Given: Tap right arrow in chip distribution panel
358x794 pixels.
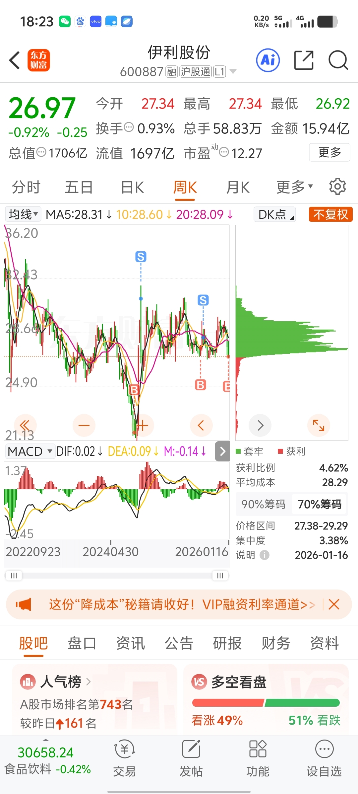Looking at the screenshot, I should pos(260,425).
